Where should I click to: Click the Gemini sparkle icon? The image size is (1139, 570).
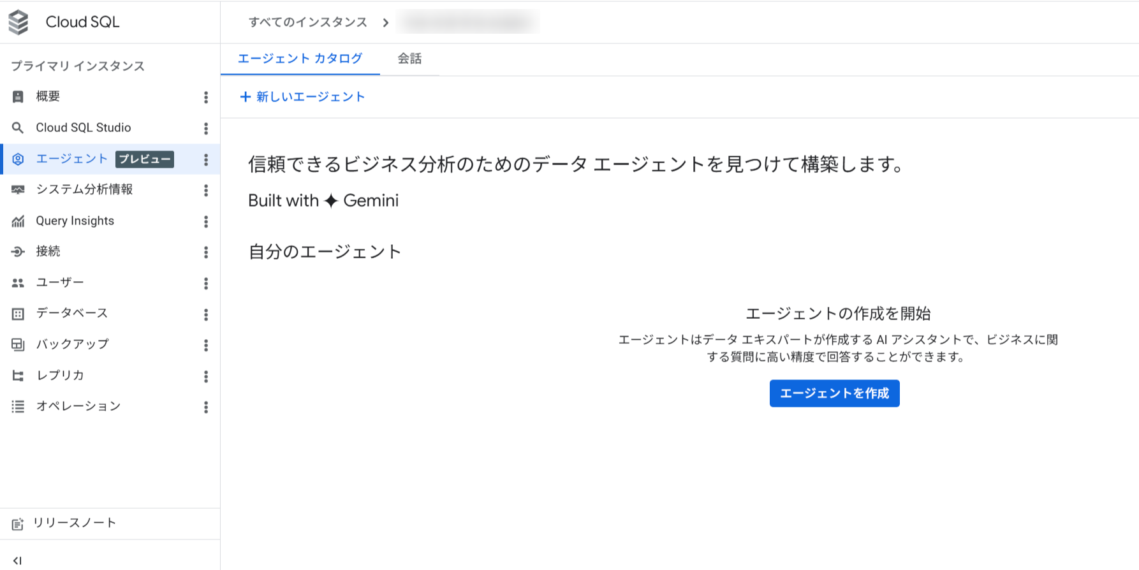tap(331, 201)
